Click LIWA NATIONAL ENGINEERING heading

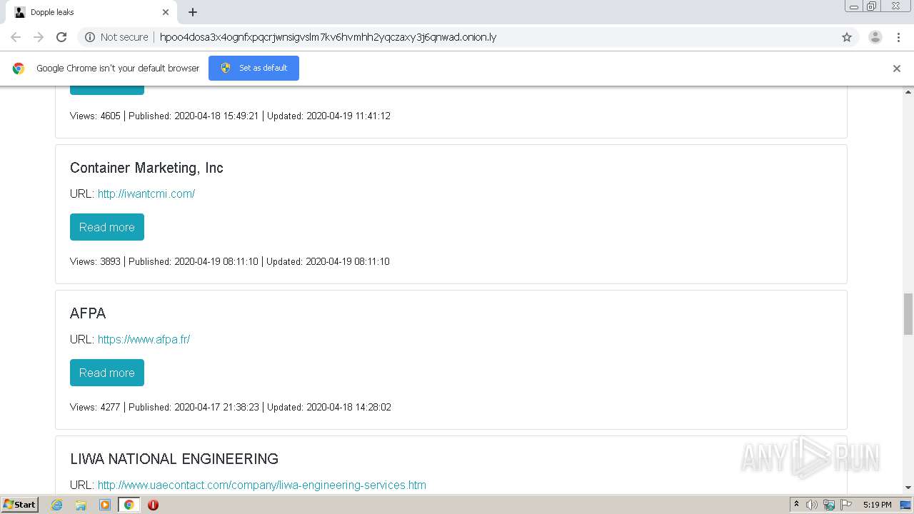pos(174,459)
